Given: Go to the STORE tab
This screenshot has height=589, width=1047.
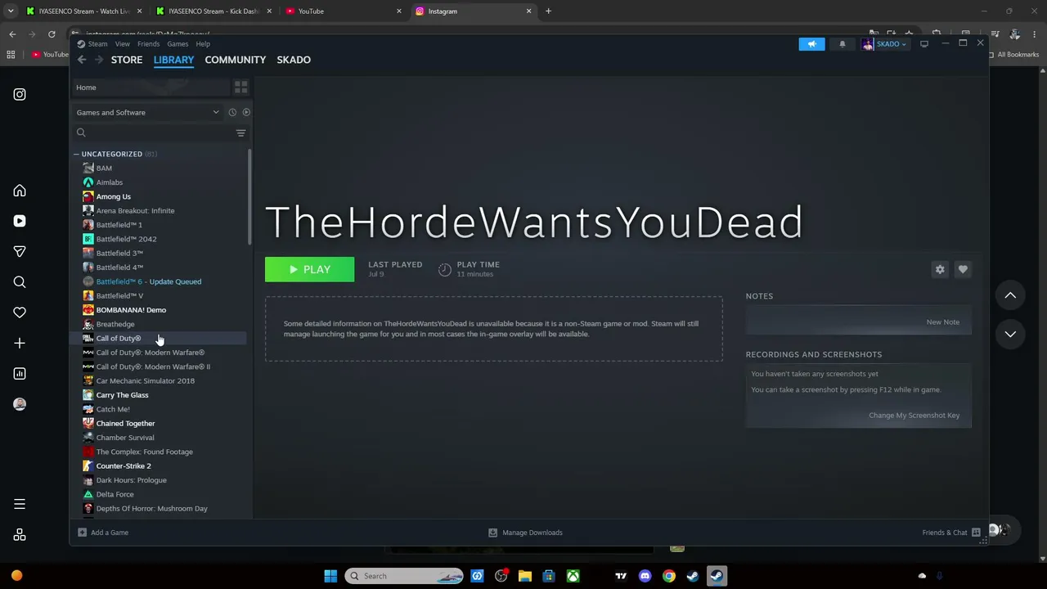Looking at the screenshot, I should (127, 60).
